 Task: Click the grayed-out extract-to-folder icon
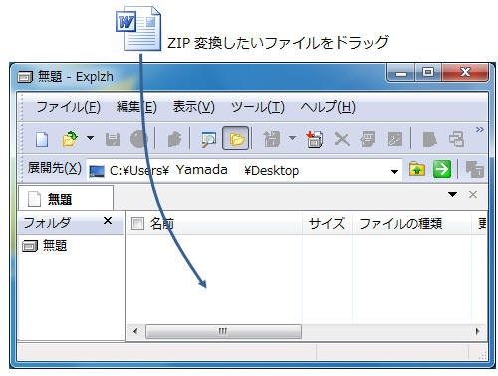pos(272,139)
